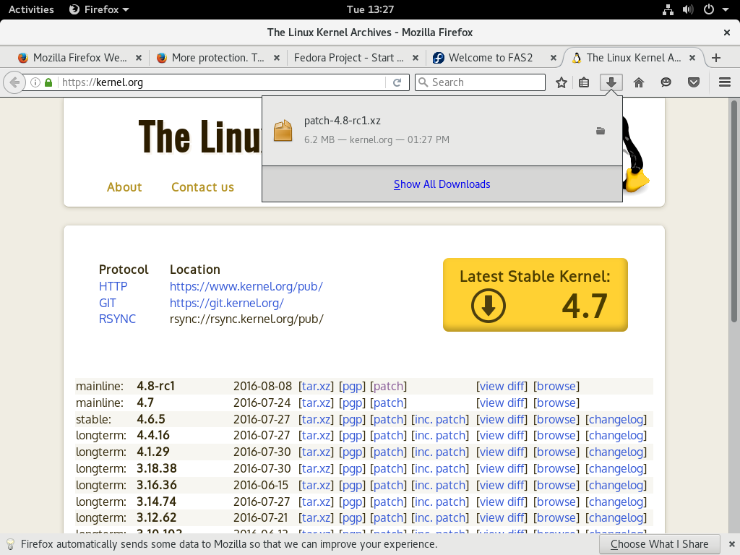
Task: Open Firefox Hello chat icon
Action: 666,82
